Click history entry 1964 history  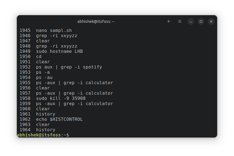pos(37,130)
